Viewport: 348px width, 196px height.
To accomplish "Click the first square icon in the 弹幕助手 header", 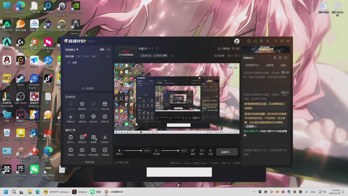I will pos(275,58).
